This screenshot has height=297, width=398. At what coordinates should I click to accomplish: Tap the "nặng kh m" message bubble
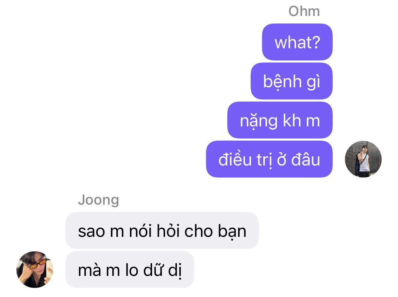coord(280,120)
